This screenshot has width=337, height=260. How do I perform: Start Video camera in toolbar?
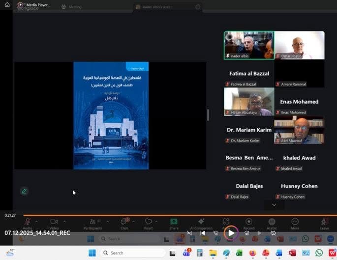pyautogui.click(x=54, y=222)
